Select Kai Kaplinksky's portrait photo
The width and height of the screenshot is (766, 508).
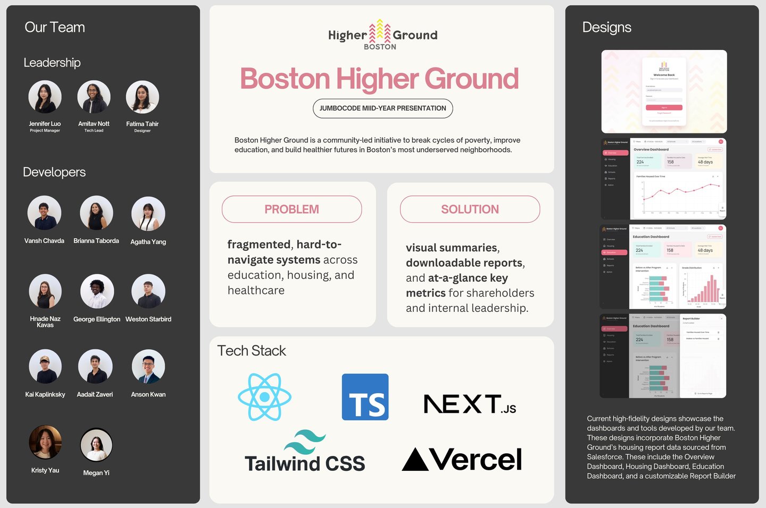pyautogui.click(x=45, y=366)
